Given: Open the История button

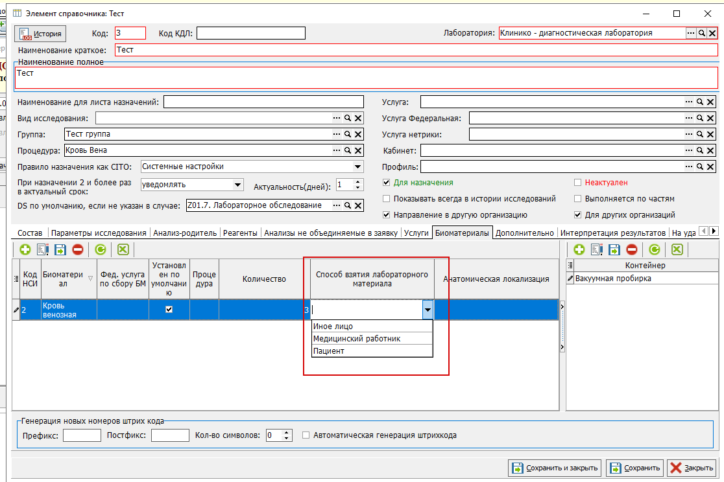Looking at the screenshot, I should click(41, 34).
